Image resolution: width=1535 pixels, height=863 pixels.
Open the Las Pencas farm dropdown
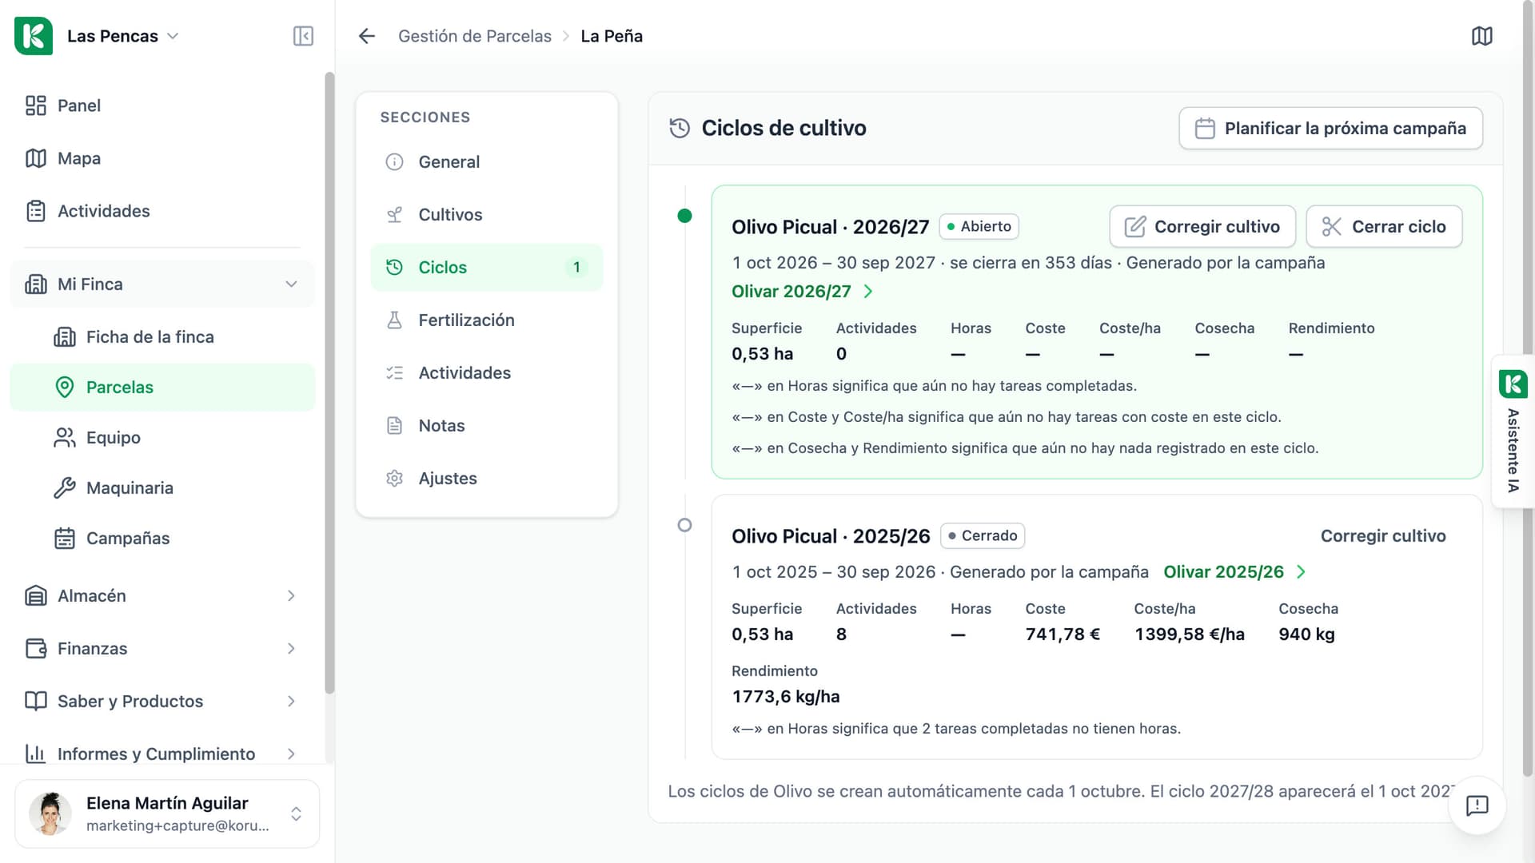click(x=123, y=36)
